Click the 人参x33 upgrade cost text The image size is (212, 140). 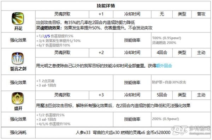[83, 133]
